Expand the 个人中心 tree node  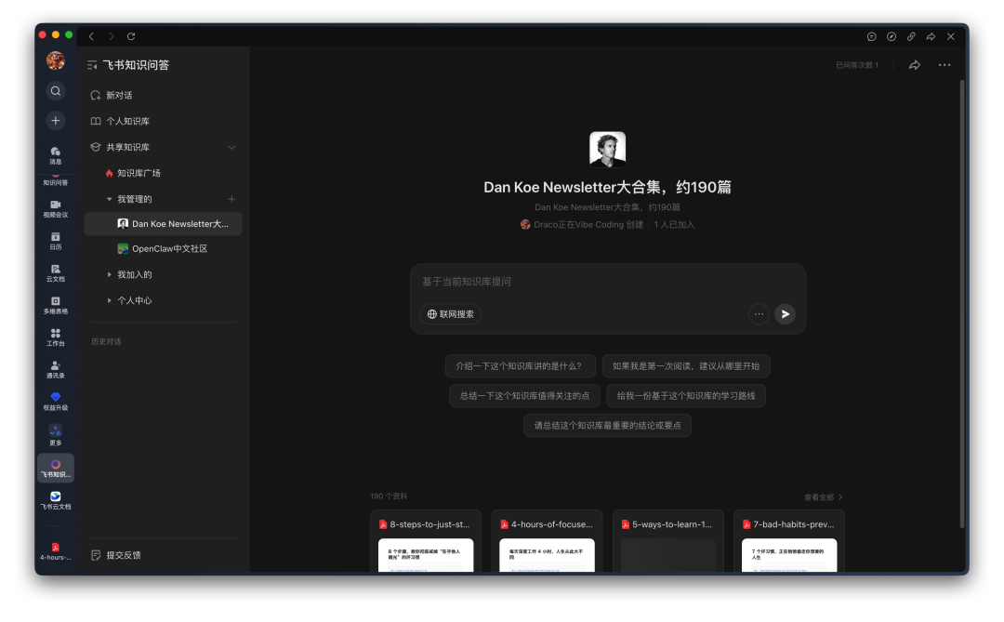point(110,300)
